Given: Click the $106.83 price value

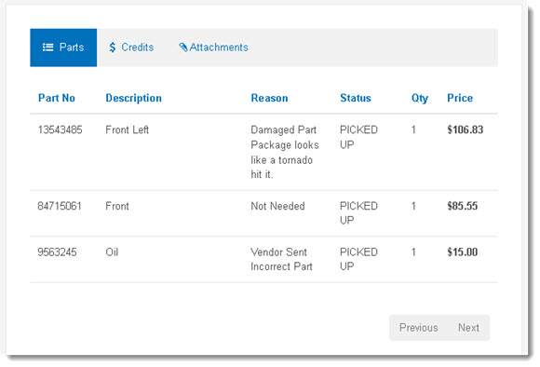Looking at the screenshot, I should click(465, 129).
